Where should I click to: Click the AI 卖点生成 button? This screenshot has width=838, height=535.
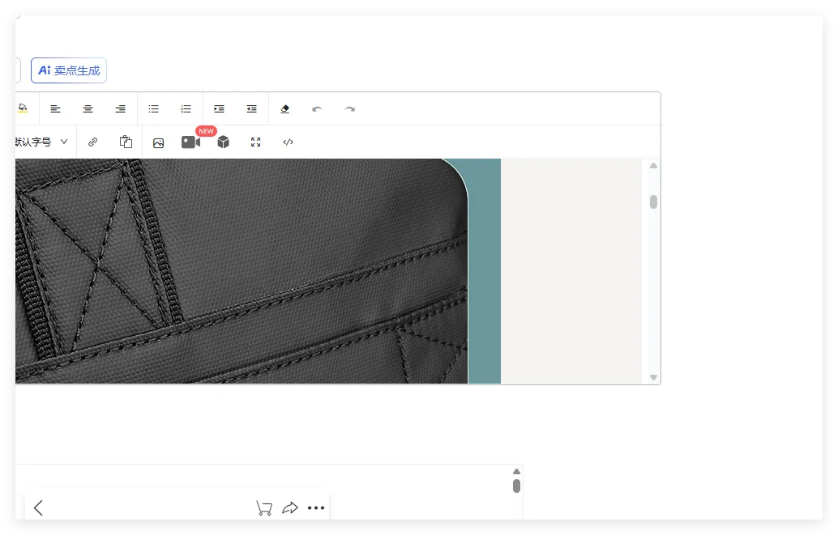click(x=68, y=70)
